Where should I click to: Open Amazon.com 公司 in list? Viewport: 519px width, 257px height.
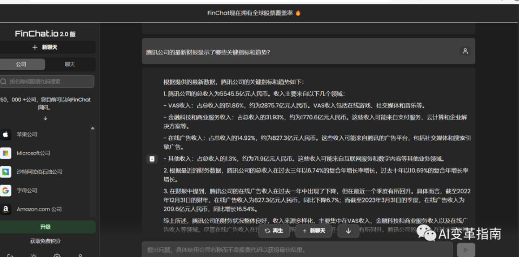click(x=39, y=209)
